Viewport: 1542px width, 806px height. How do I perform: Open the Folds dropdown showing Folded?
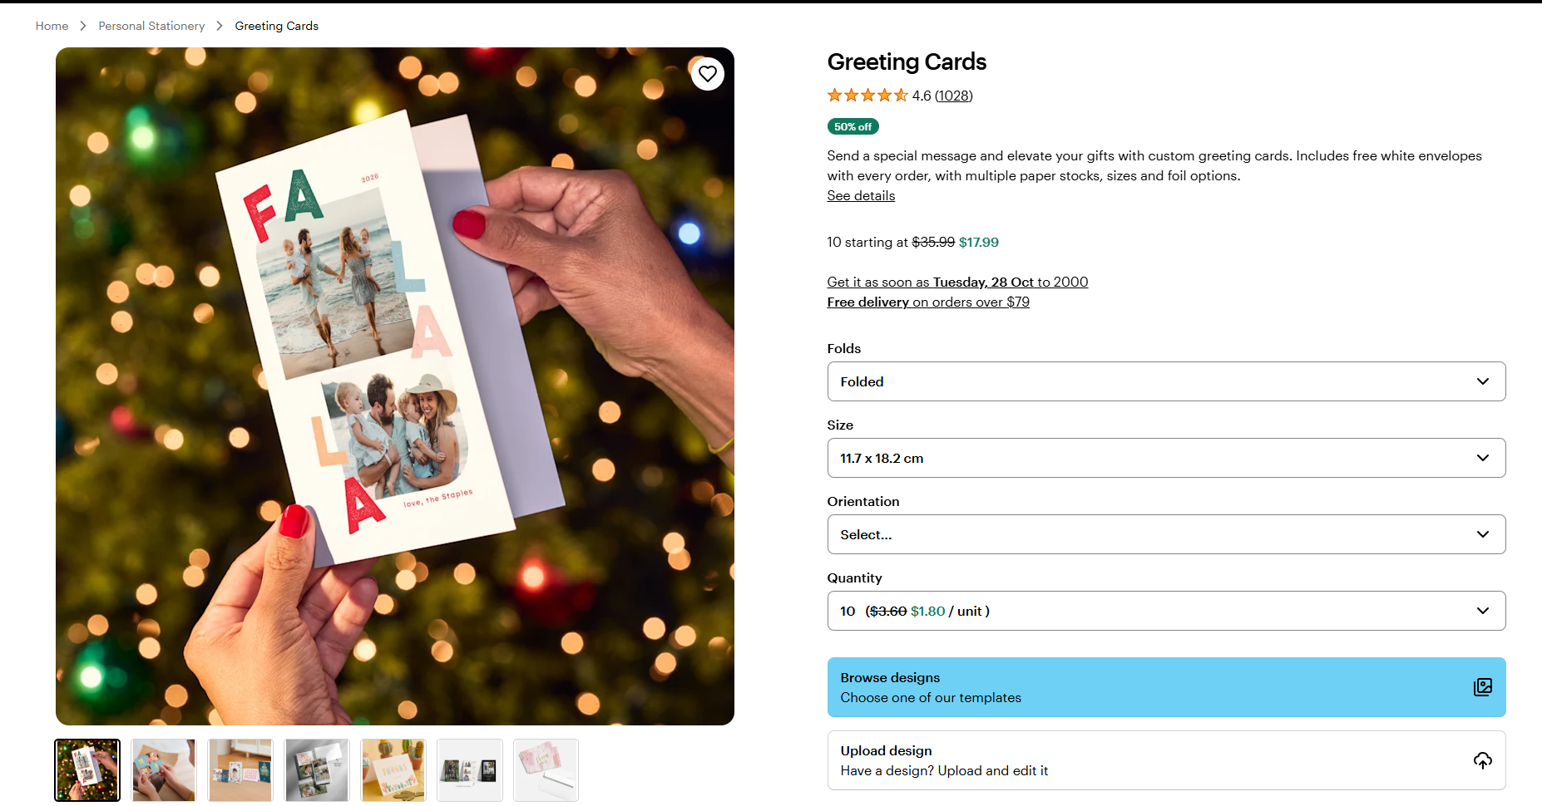(1165, 381)
